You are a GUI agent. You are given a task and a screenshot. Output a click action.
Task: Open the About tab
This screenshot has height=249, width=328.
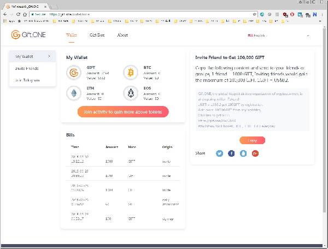(122, 35)
